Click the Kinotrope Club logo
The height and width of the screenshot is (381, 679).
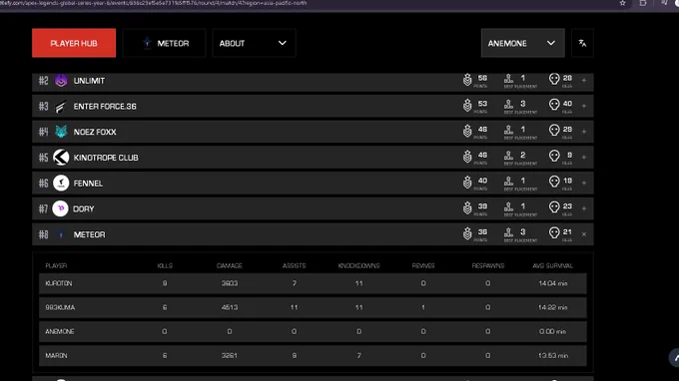(61, 158)
